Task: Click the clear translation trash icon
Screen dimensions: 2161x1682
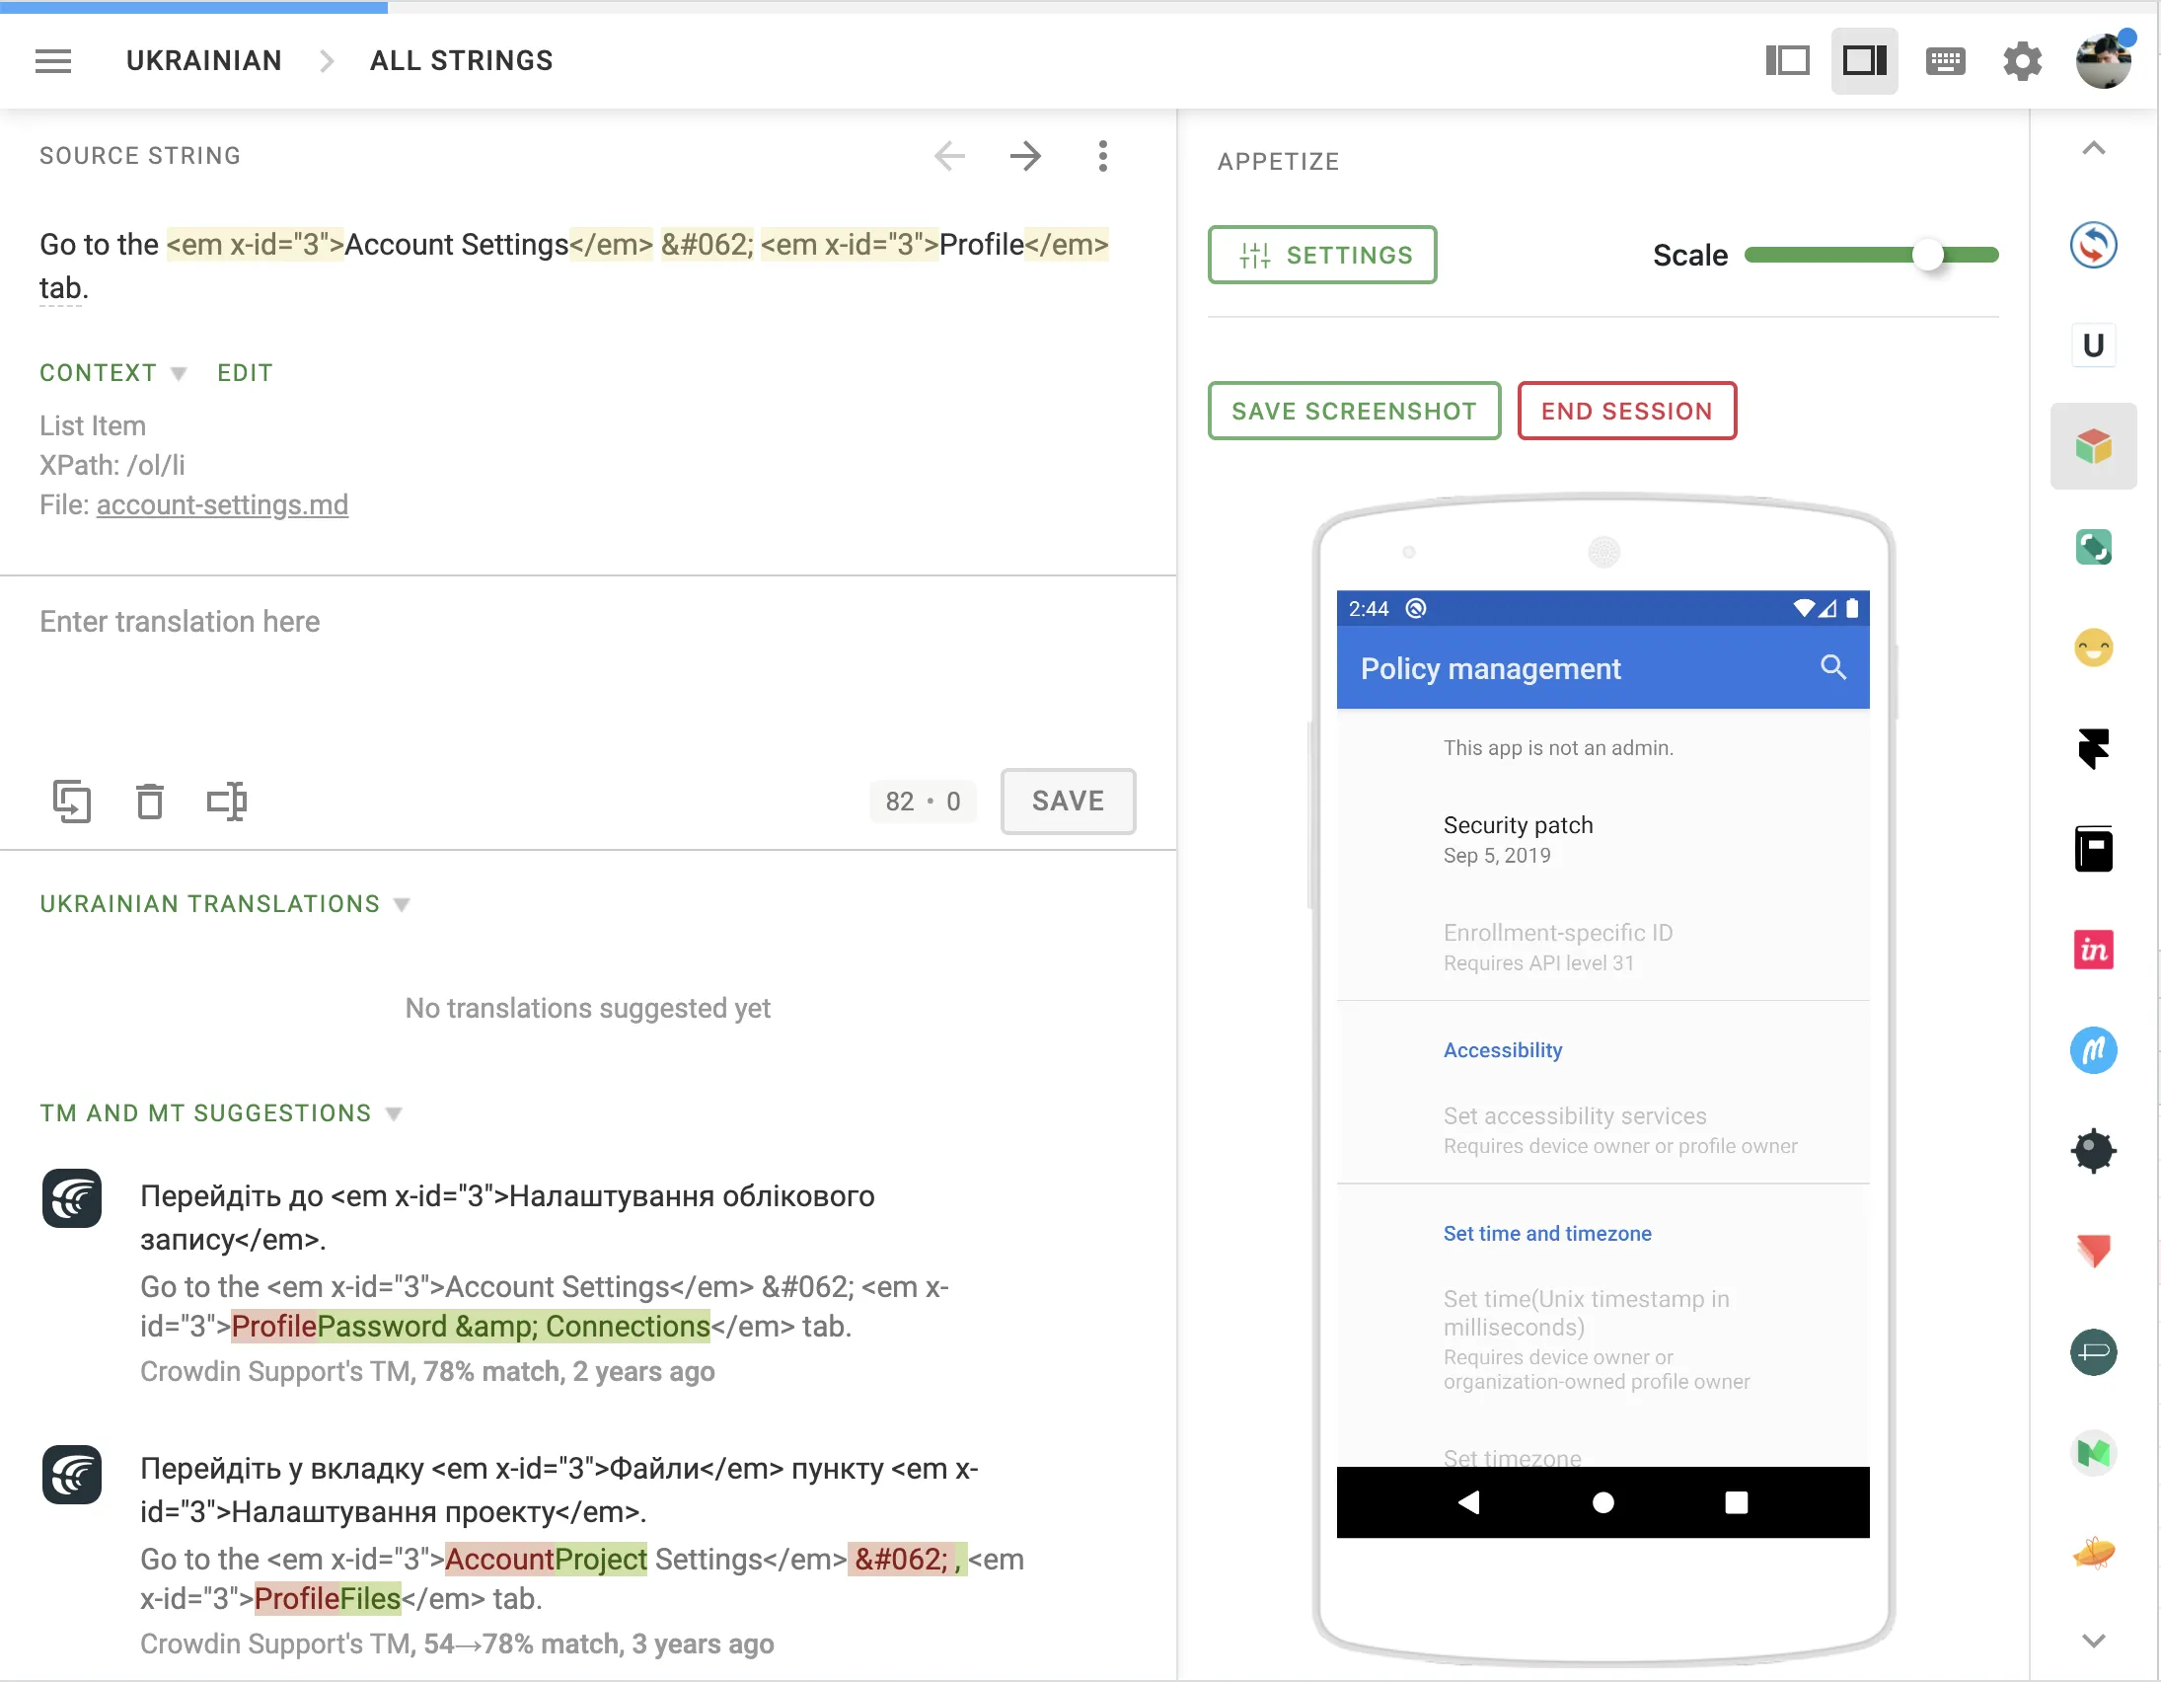Action: [149, 801]
